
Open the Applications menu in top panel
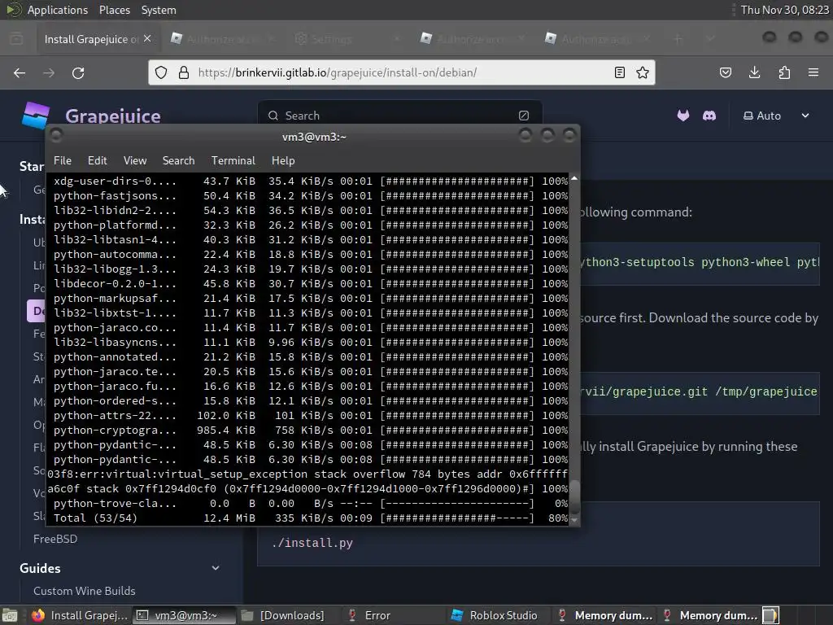58,10
